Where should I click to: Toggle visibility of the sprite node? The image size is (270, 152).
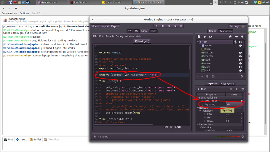tap(240, 46)
